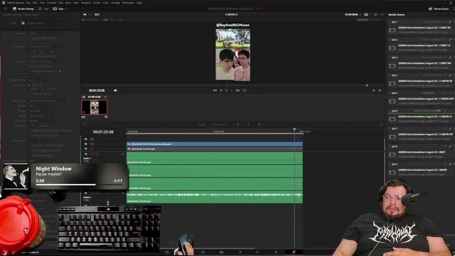Toggle the Use vertical resolution checkbox
Image resolution: width=455 pixels, height=256 pixels.
point(29,56)
